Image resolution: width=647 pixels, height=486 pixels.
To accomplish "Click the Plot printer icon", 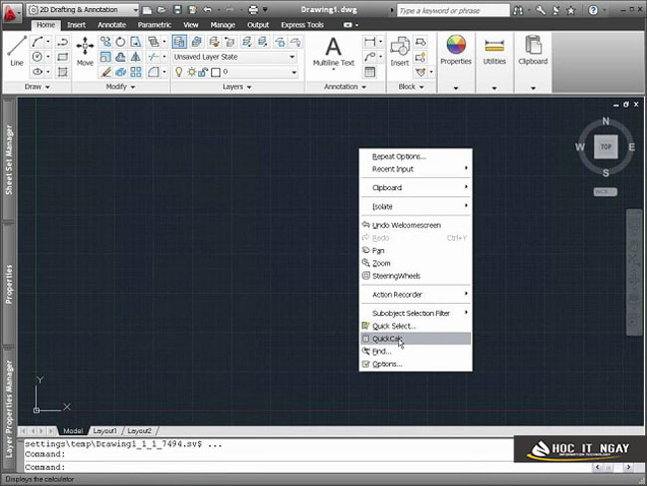I will [253, 10].
